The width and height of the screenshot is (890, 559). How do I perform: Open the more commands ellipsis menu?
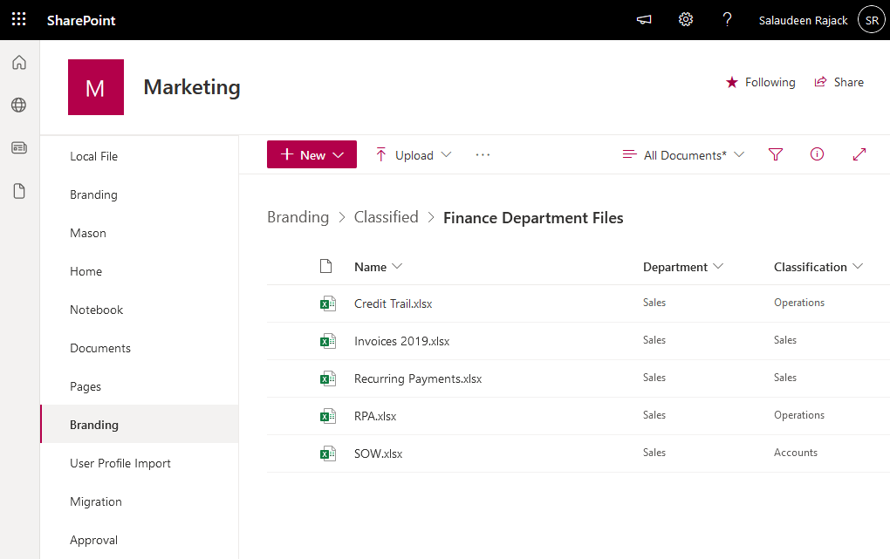(483, 154)
